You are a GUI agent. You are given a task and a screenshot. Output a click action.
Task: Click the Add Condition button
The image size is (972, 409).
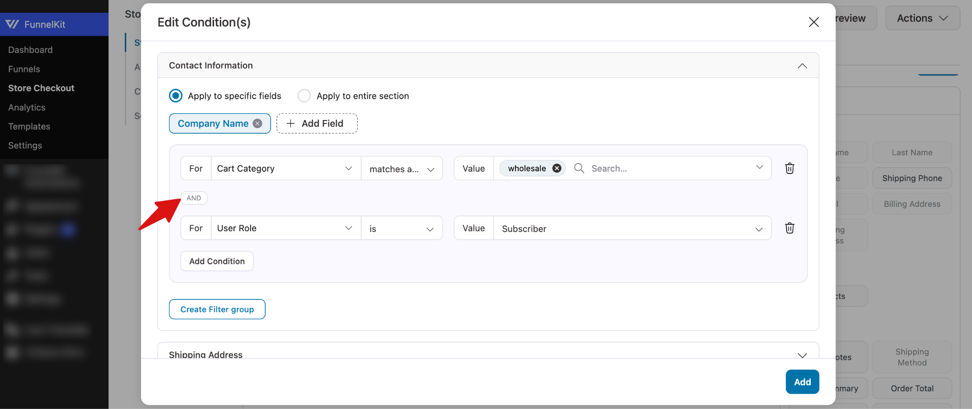[217, 261]
